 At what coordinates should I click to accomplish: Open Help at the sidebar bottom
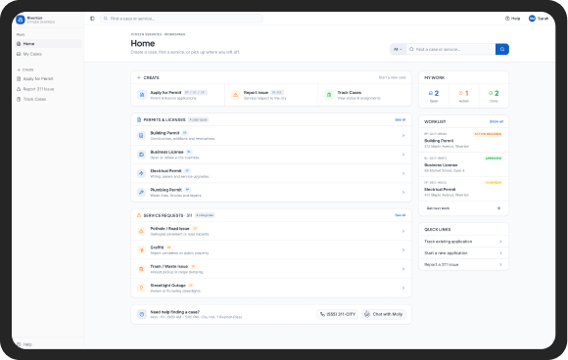pos(24,344)
